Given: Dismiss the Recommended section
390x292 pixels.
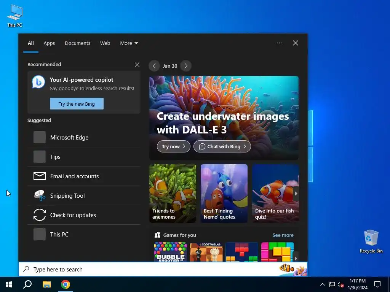Looking at the screenshot, I should (x=137, y=65).
